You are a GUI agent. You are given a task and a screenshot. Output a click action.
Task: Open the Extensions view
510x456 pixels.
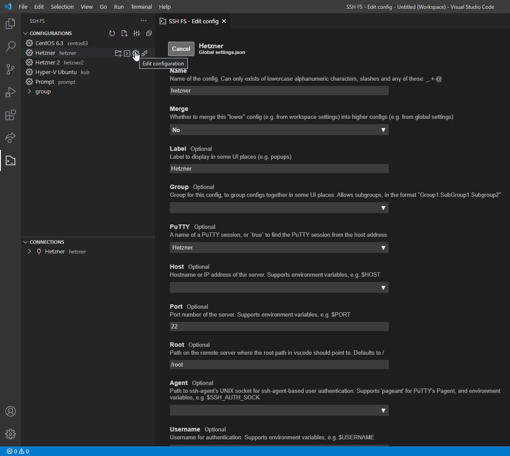point(11,115)
